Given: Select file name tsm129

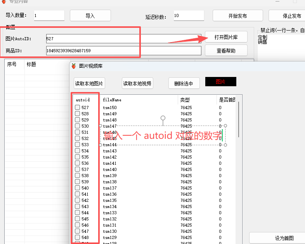Looking at the screenshot, I should click(x=110, y=237).
